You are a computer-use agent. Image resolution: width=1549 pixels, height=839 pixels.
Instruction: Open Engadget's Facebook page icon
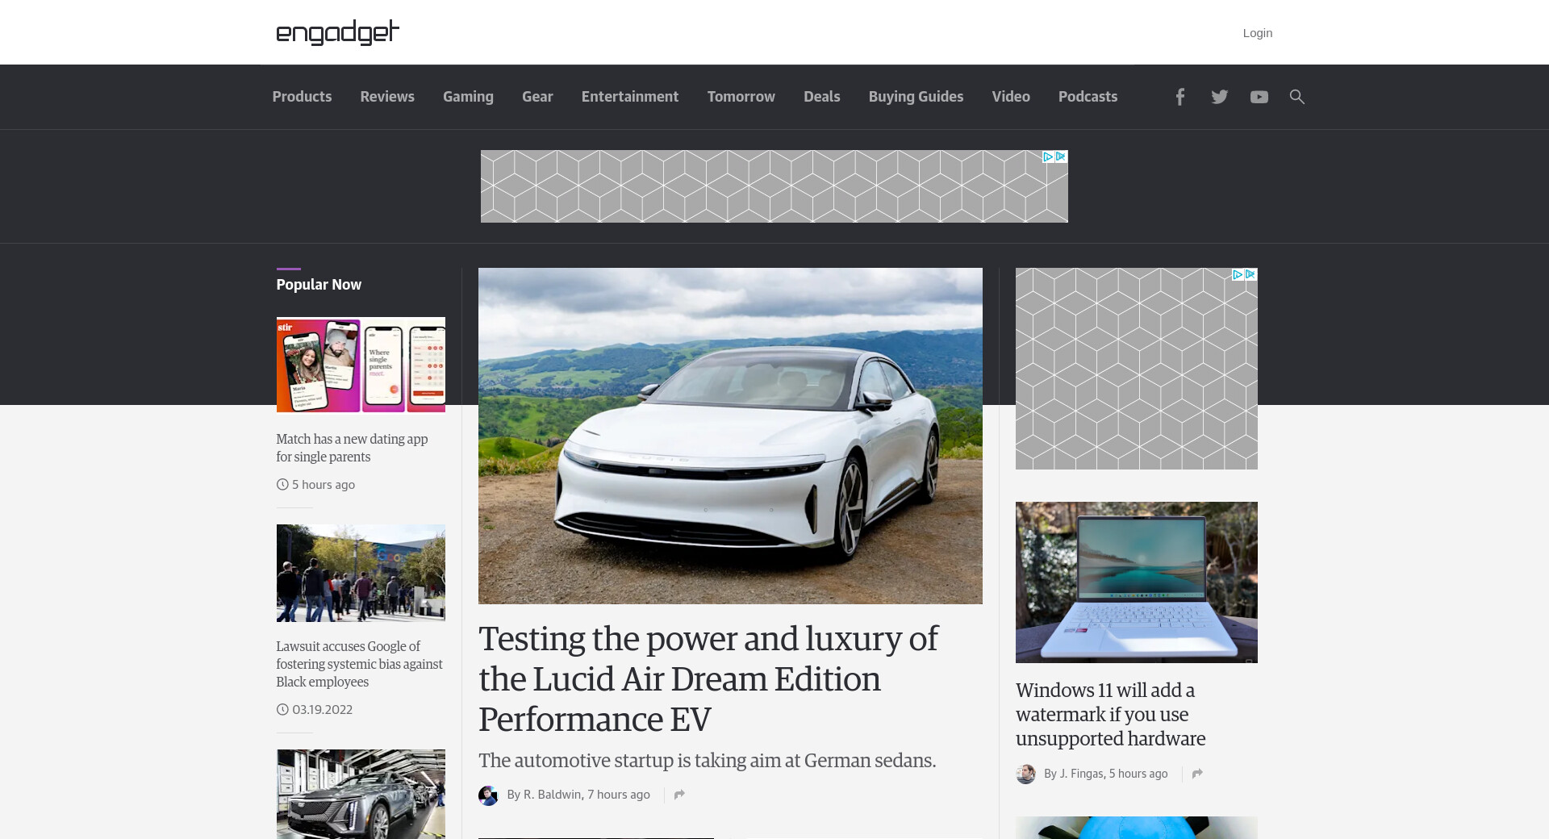pos(1179,97)
